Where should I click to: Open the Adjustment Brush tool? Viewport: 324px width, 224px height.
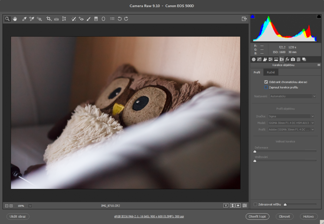88,19
